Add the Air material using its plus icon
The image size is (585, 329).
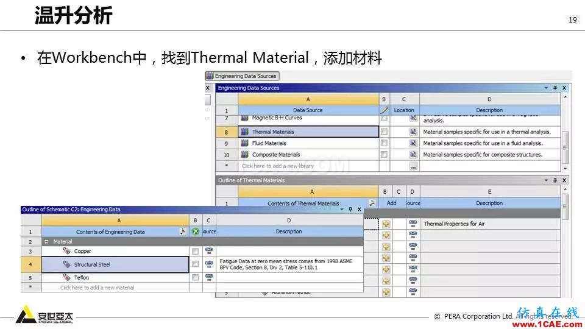[x=386, y=224]
